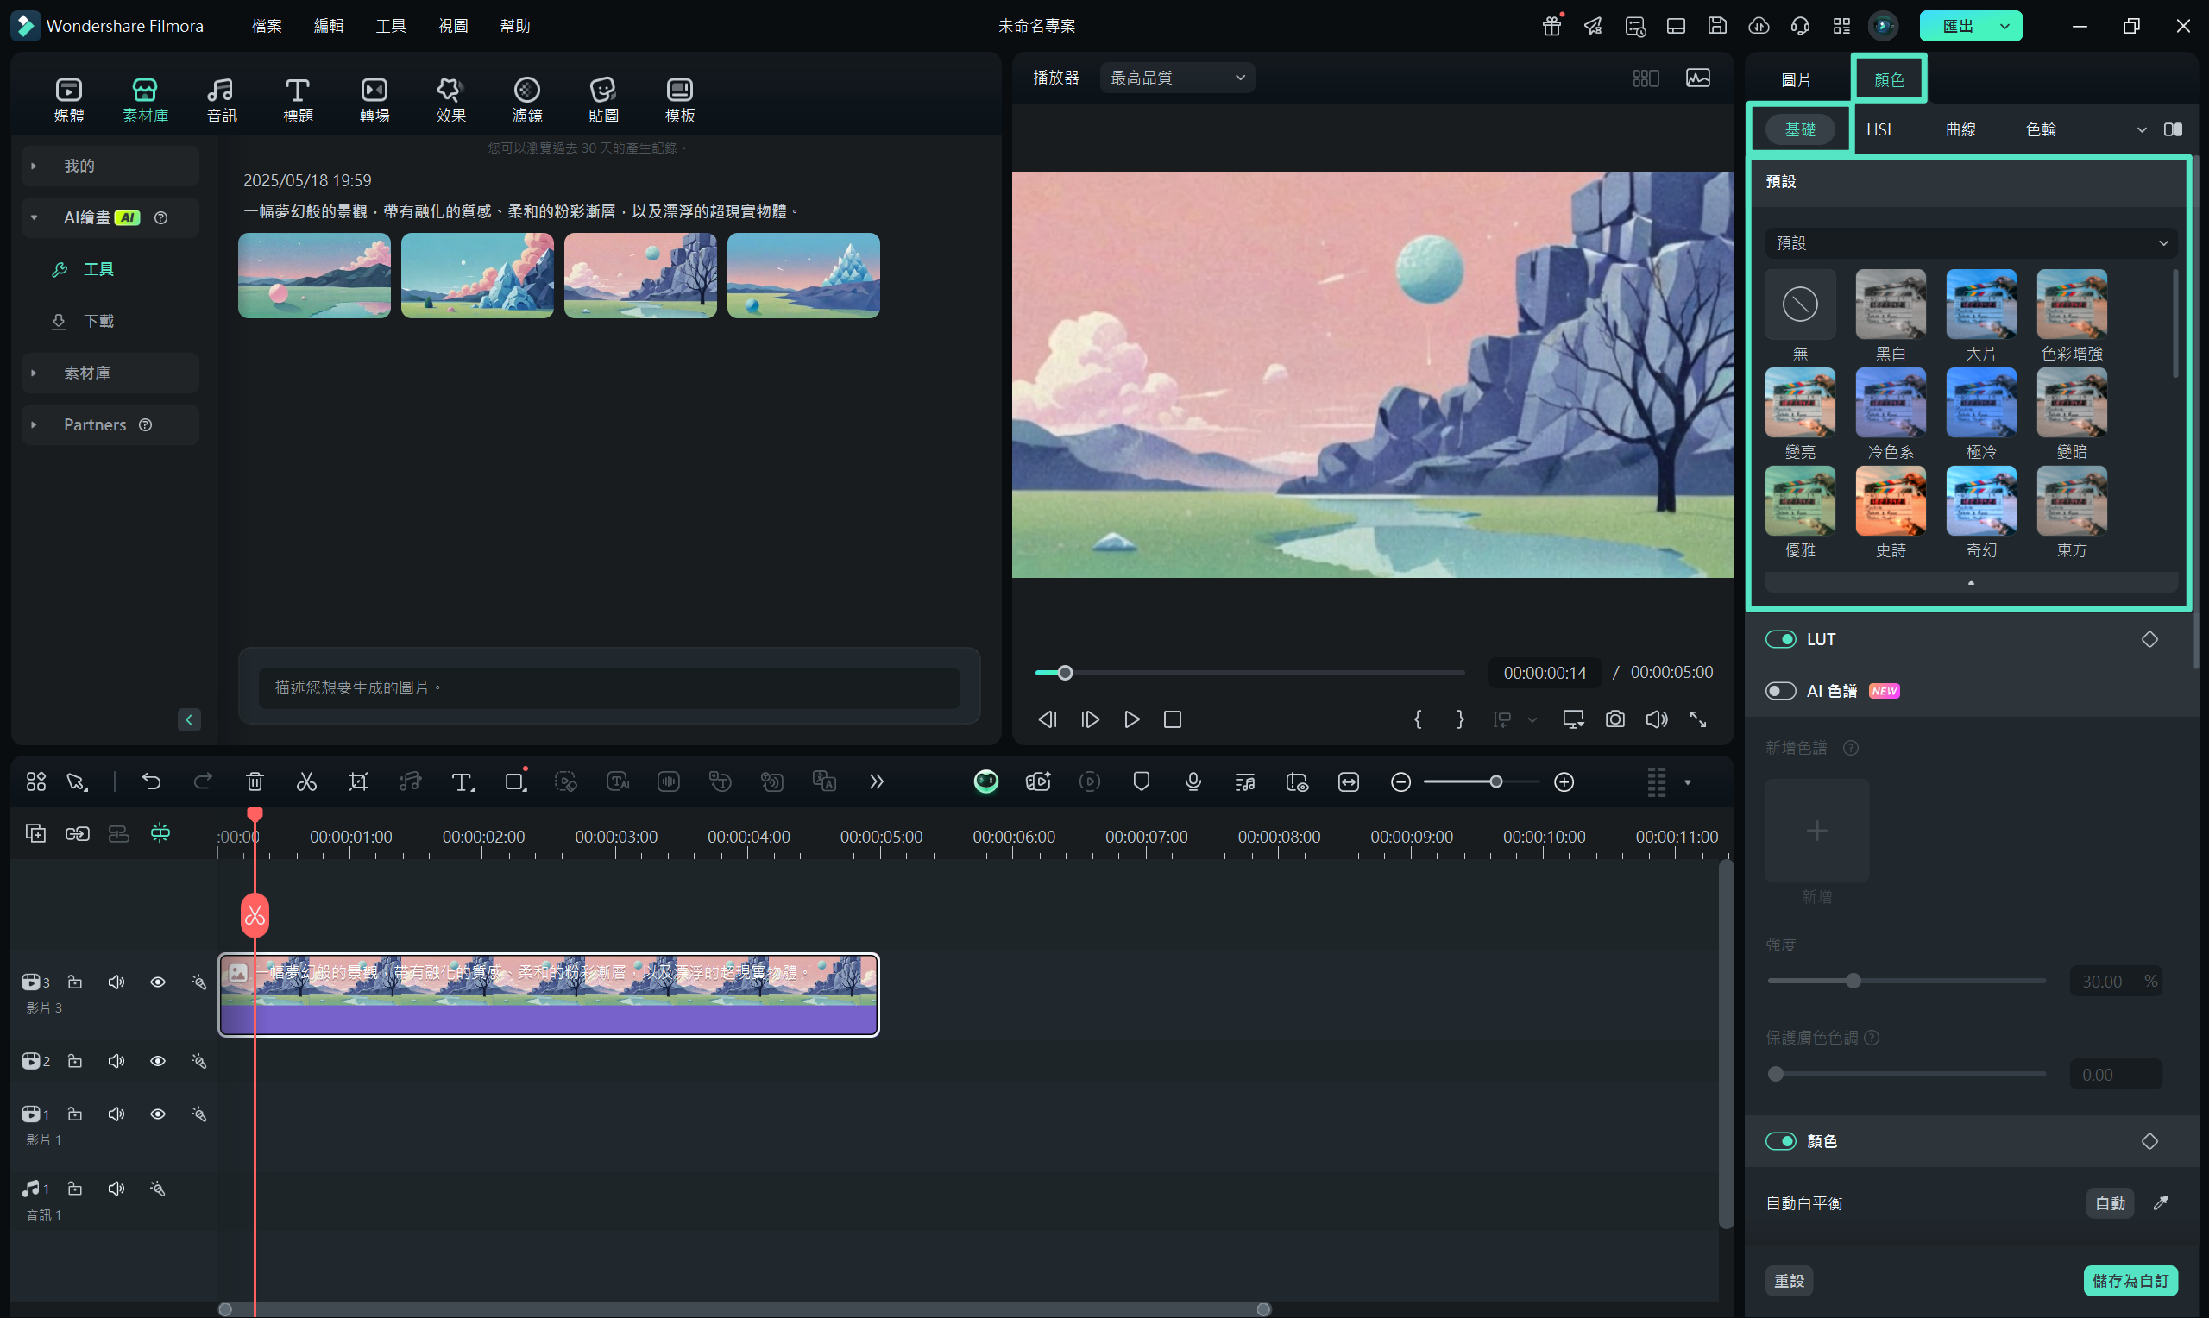The width and height of the screenshot is (2209, 1318).
Task: Select the 下載 item under AI繪畫
Action: click(x=98, y=322)
